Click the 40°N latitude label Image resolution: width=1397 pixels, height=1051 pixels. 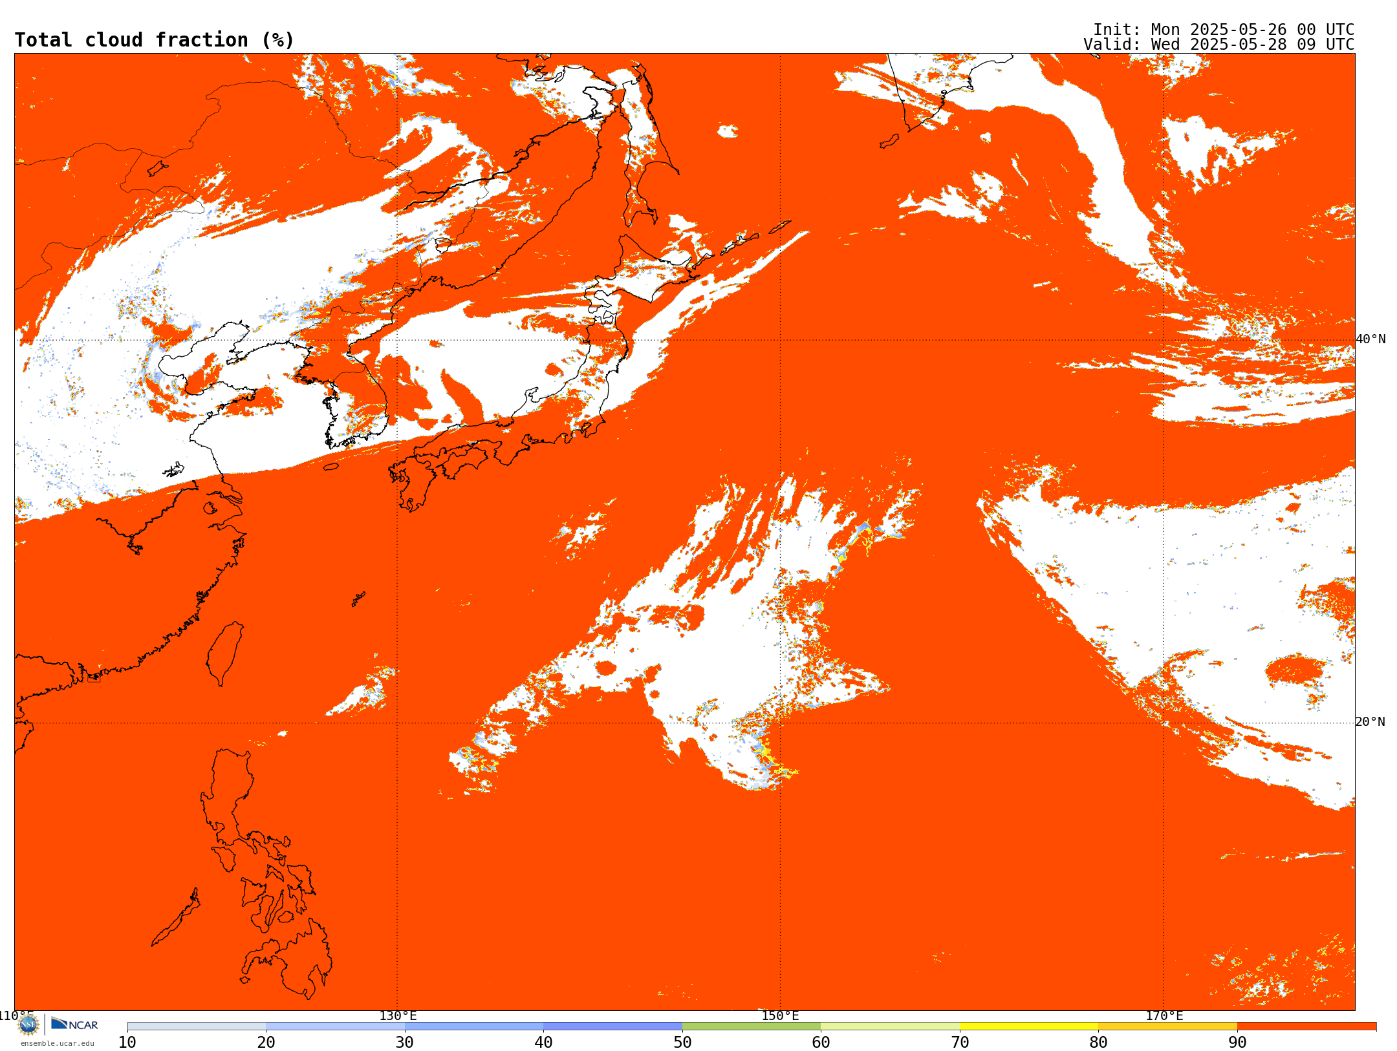[x=1370, y=339]
